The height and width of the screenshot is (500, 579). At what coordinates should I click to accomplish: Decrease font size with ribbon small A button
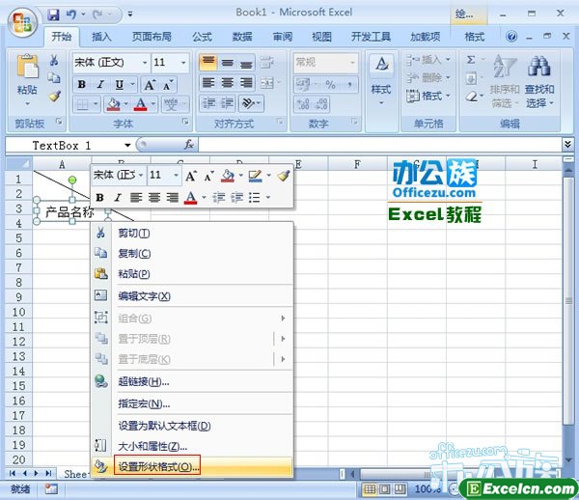[168, 85]
